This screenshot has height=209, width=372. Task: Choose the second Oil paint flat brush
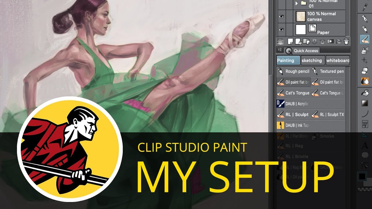328,82
